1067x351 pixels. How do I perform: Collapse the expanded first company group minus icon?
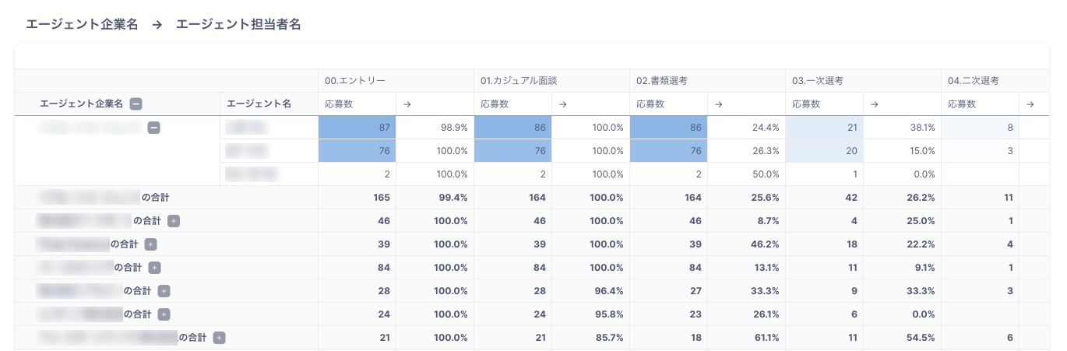pyautogui.click(x=153, y=128)
